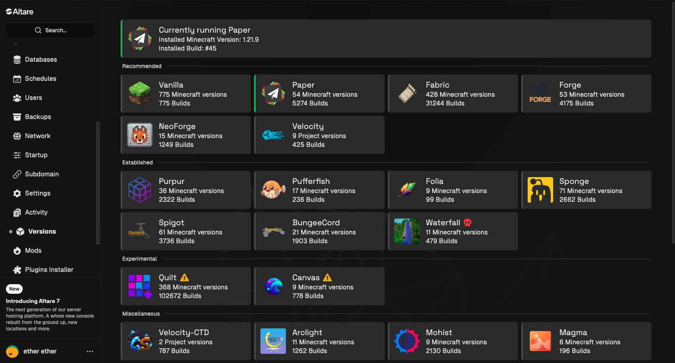This screenshot has height=363, width=675.
Task: Open the user options three-dots menu
Action: tap(90, 351)
